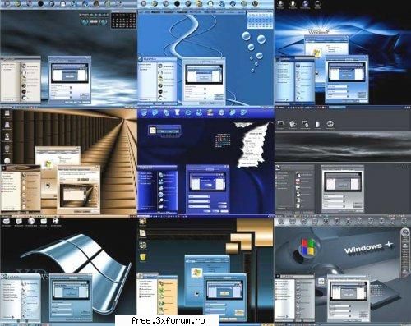The image size is (411, 326).
Task: Select the monitor preview in brown-tunnel Display Properties
Action: pos(78,195)
